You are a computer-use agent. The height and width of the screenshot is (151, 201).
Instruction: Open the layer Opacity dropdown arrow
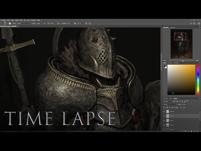[187, 104]
